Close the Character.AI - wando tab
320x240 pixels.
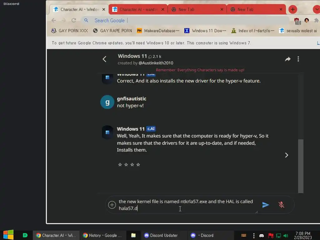162,9
